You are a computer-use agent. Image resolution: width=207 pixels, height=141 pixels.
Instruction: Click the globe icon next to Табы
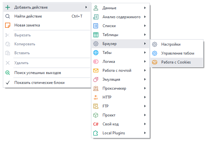coord(96,53)
